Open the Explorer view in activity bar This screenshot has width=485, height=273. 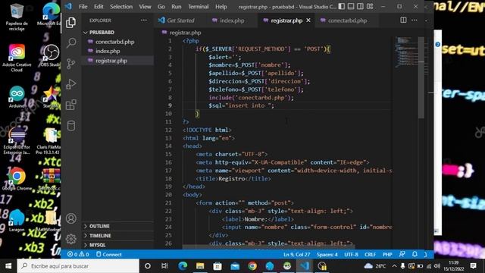coord(70,23)
